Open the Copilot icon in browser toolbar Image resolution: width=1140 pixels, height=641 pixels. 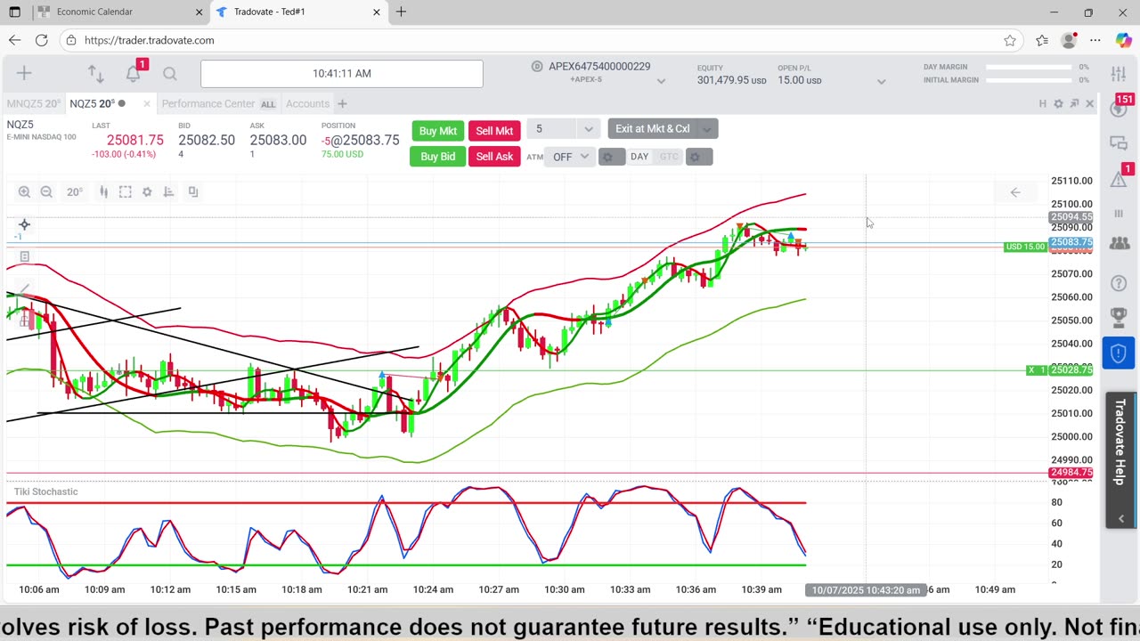[x=1123, y=40]
